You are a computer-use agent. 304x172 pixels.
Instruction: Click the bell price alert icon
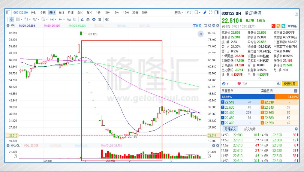pyautogui.click(x=278, y=84)
